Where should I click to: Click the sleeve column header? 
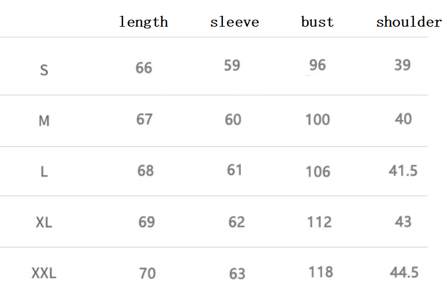[235, 23]
